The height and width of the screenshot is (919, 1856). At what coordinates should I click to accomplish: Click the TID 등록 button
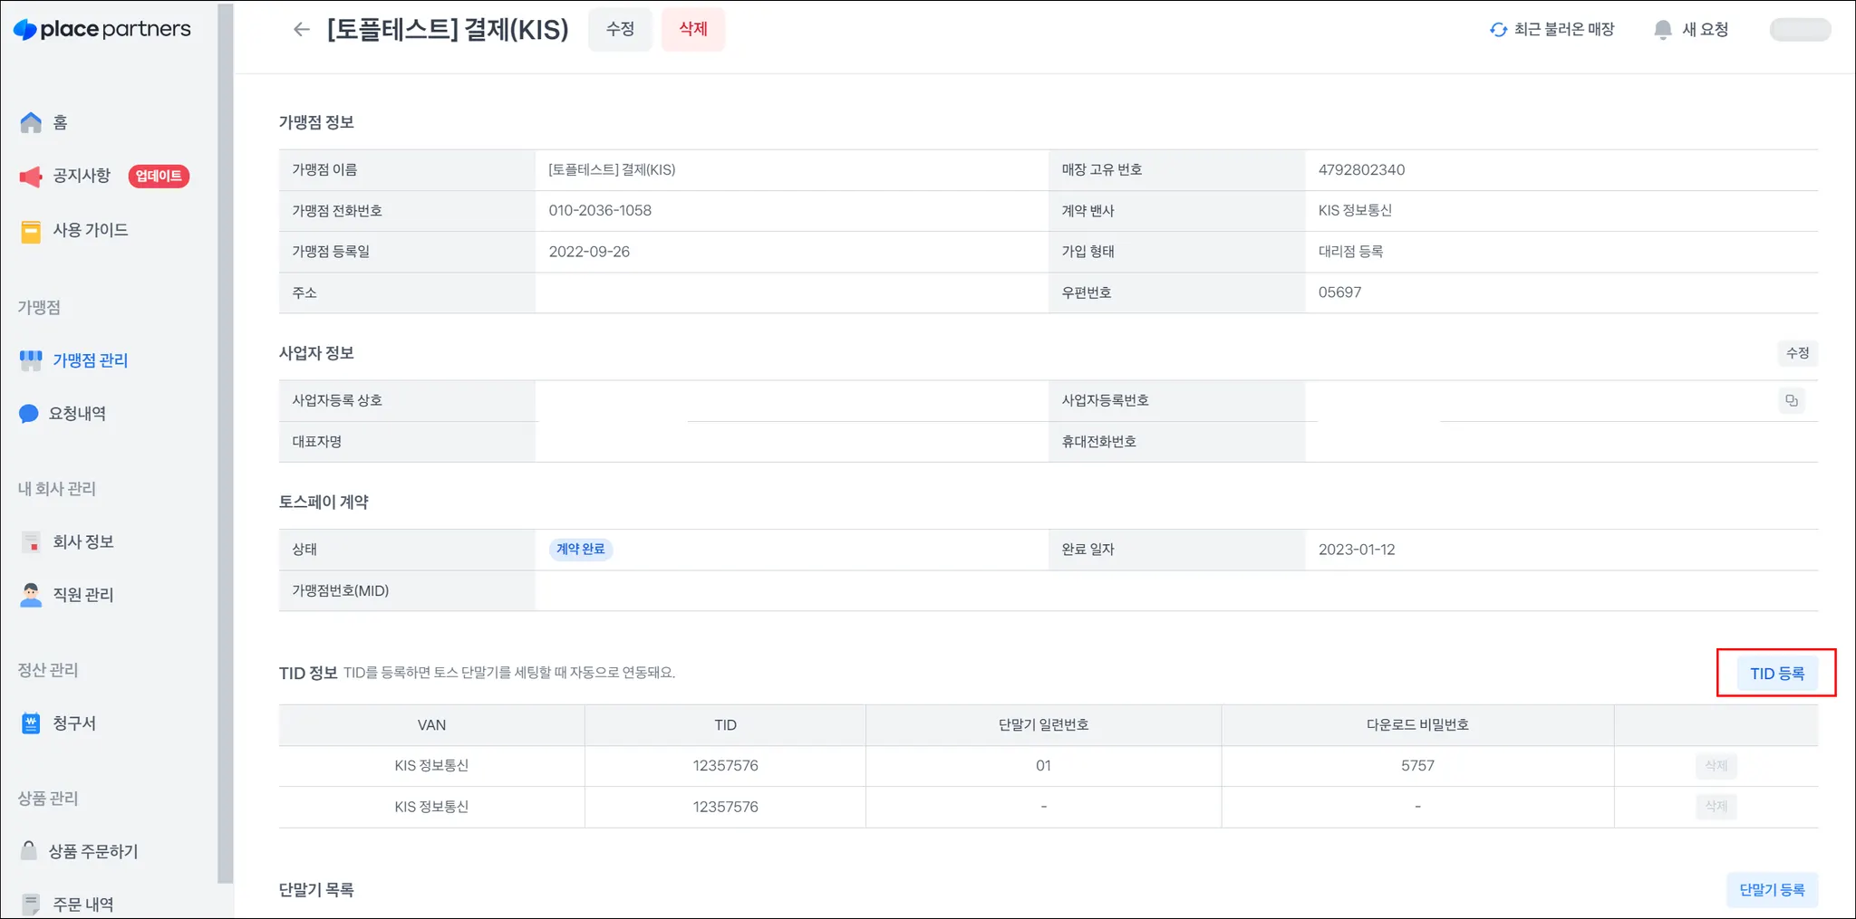1777,674
